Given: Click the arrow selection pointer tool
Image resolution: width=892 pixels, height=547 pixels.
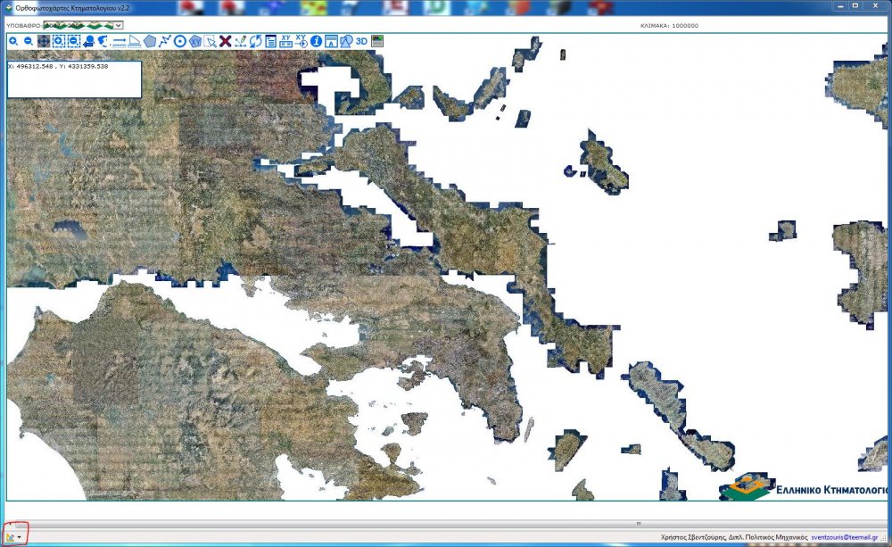Looking at the screenshot, I should point(211,41).
